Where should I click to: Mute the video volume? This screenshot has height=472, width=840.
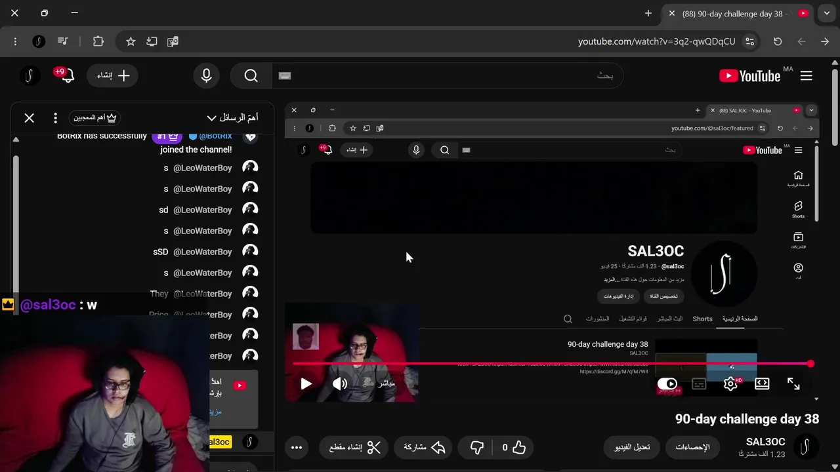pyautogui.click(x=339, y=384)
